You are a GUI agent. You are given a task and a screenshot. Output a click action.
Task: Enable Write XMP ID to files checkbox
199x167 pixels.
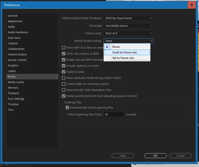pyautogui.click(x=64, y=48)
